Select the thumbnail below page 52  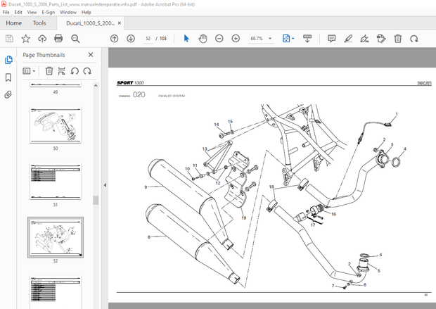56,292
